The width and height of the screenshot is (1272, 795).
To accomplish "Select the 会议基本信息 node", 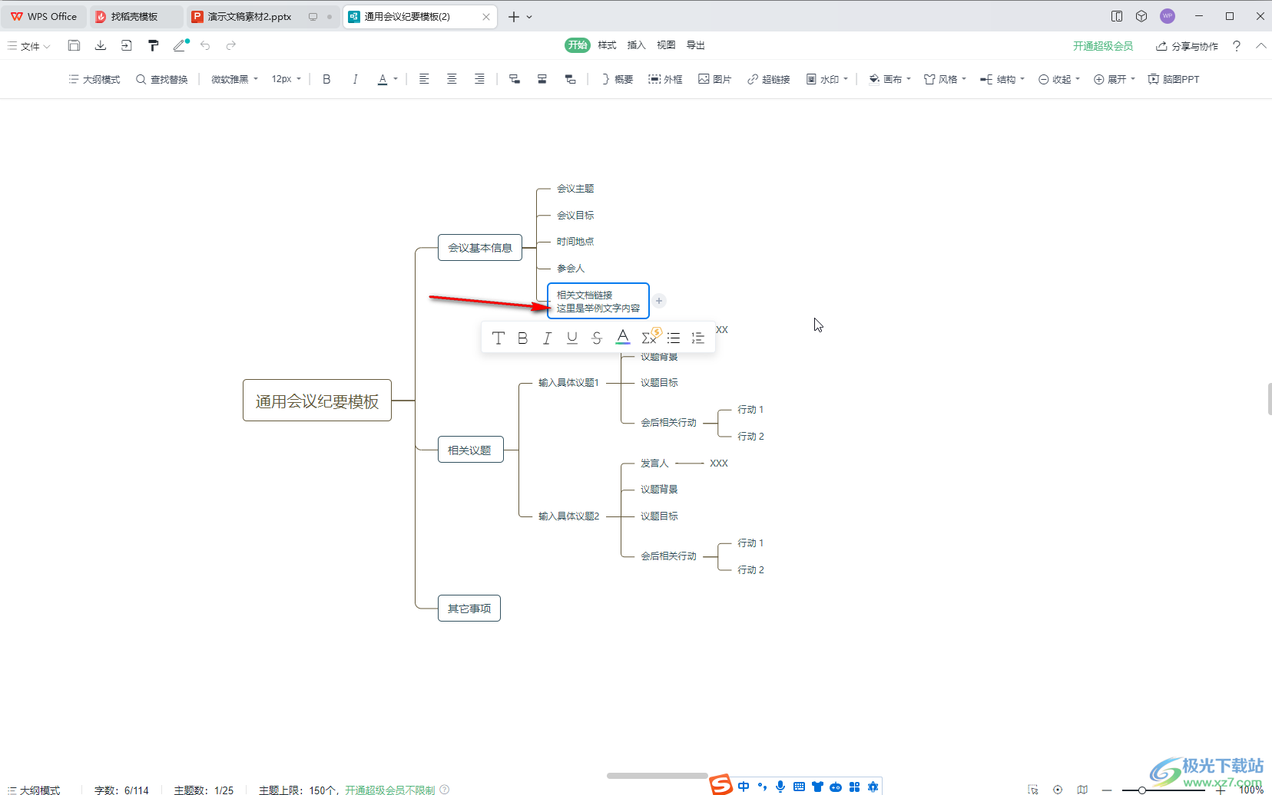I will click(480, 248).
